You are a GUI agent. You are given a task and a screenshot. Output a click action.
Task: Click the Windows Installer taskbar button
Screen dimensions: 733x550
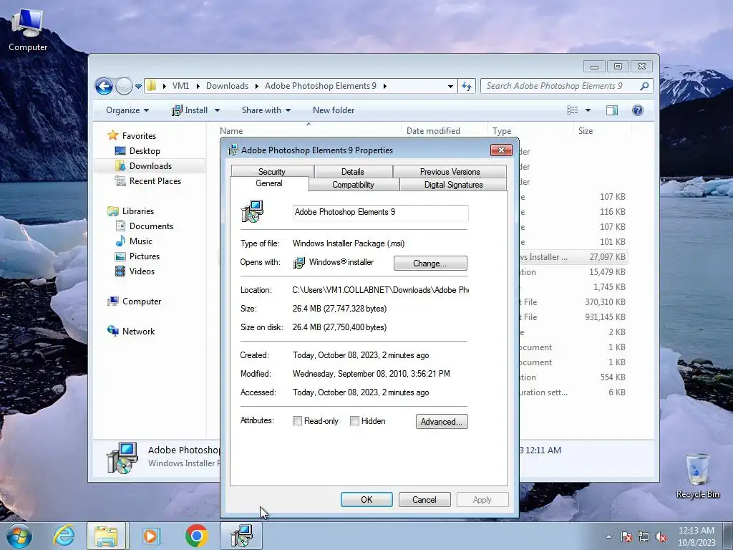pos(241,536)
